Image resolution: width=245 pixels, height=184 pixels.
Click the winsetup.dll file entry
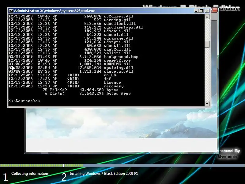pyautogui.click(x=119, y=71)
